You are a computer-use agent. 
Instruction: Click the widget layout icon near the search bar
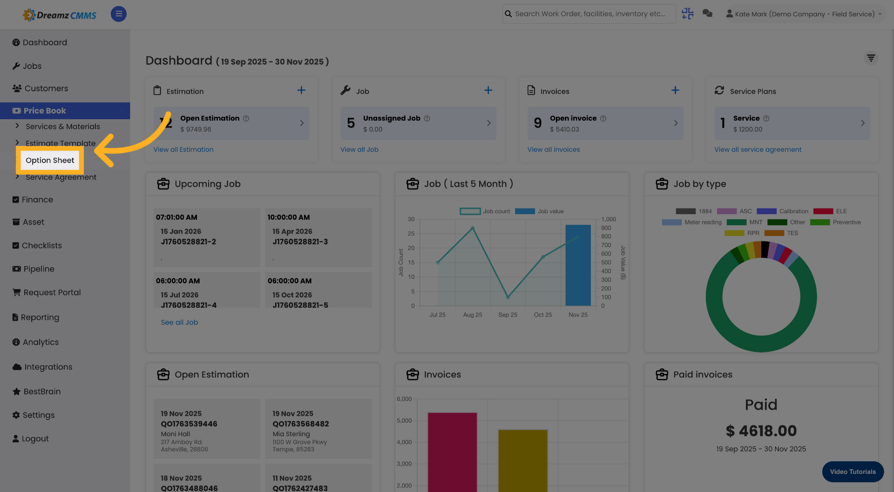(687, 13)
